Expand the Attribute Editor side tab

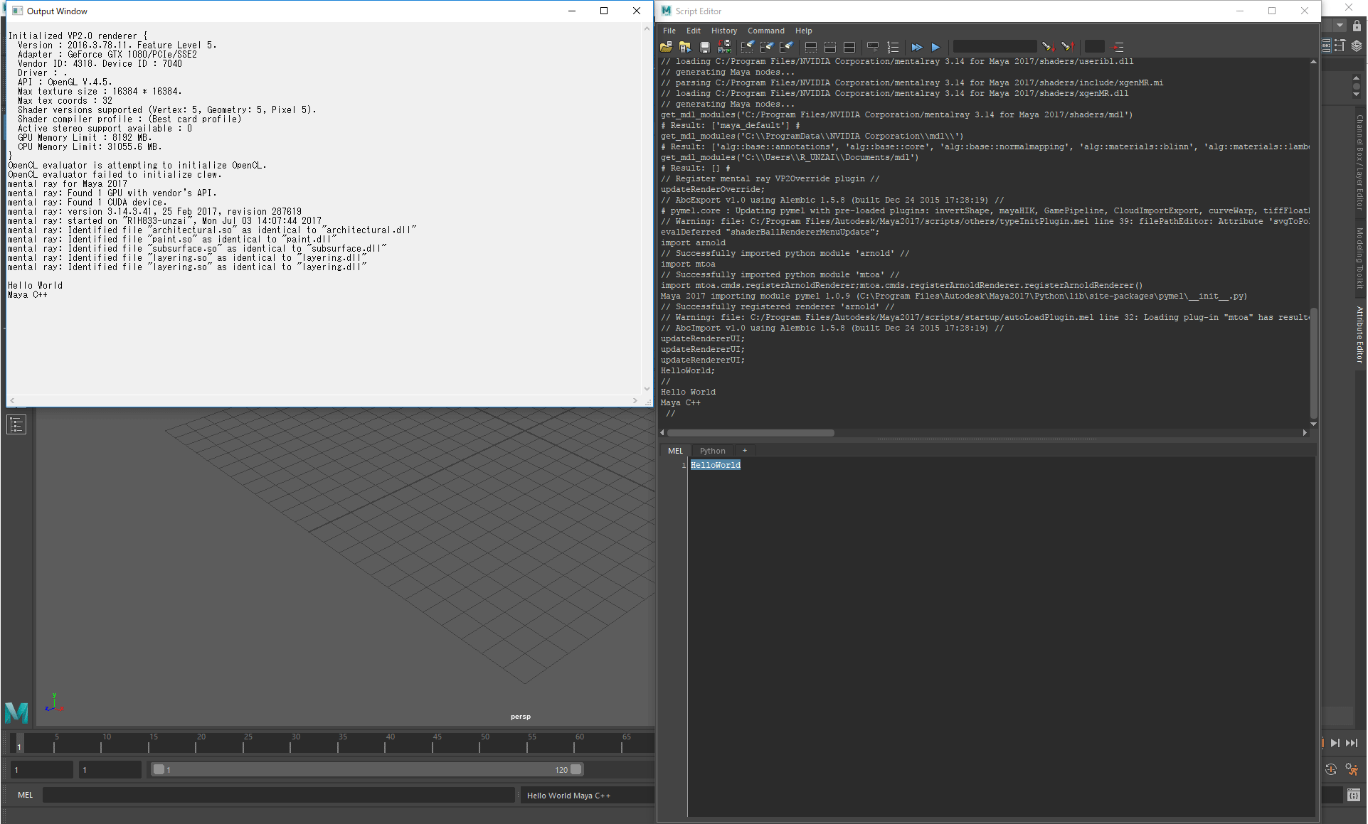(1359, 334)
